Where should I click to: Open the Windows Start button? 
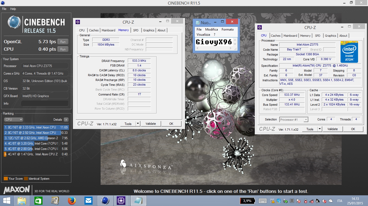[7, 201]
